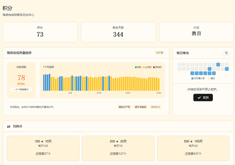
Task: Click the rightmost blue cell in calendar's second row
Action: pyautogui.click(x=227, y=69)
